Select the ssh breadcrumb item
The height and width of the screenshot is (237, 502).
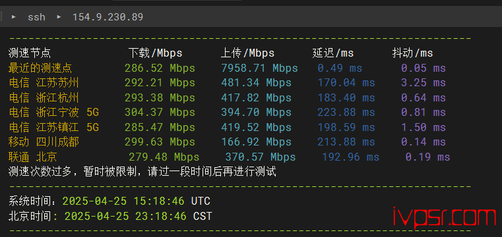click(x=36, y=17)
